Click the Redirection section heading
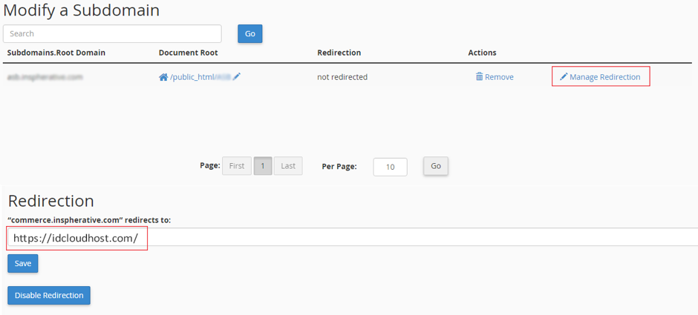The width and height of the screenshot is (698, 315). pos(50,202)
